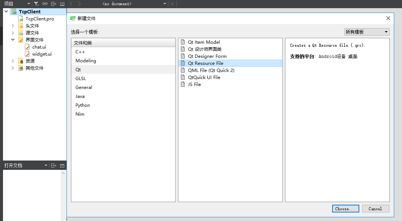Click the 文件和类 list header
The width and height of the screenshot is (402, 221).
[123, 43]
